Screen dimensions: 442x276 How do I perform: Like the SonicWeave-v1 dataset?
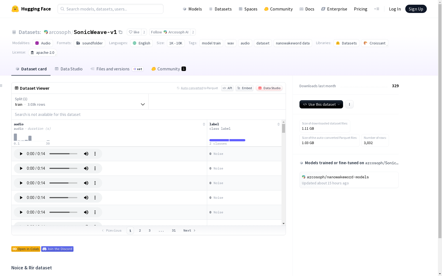tap(134, 32)
